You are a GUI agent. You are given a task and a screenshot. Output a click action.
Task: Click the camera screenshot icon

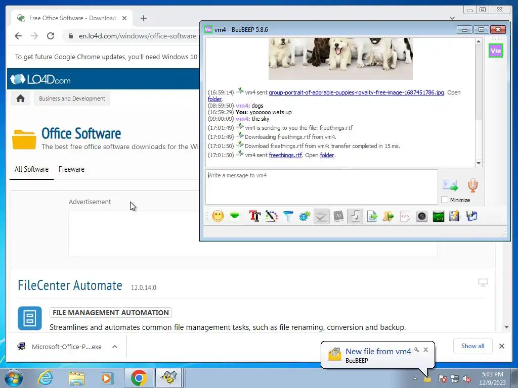422,216
